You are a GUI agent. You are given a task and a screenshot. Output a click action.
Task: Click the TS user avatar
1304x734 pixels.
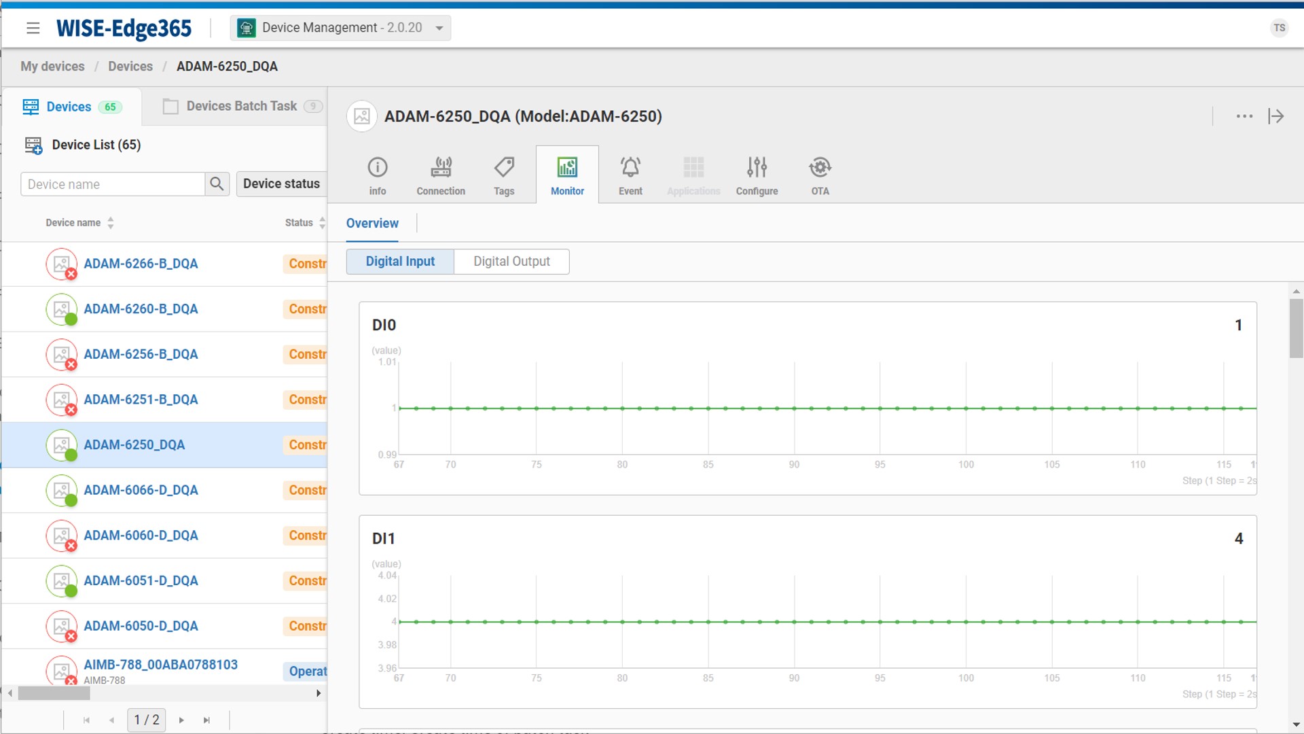pos(1279,28)
